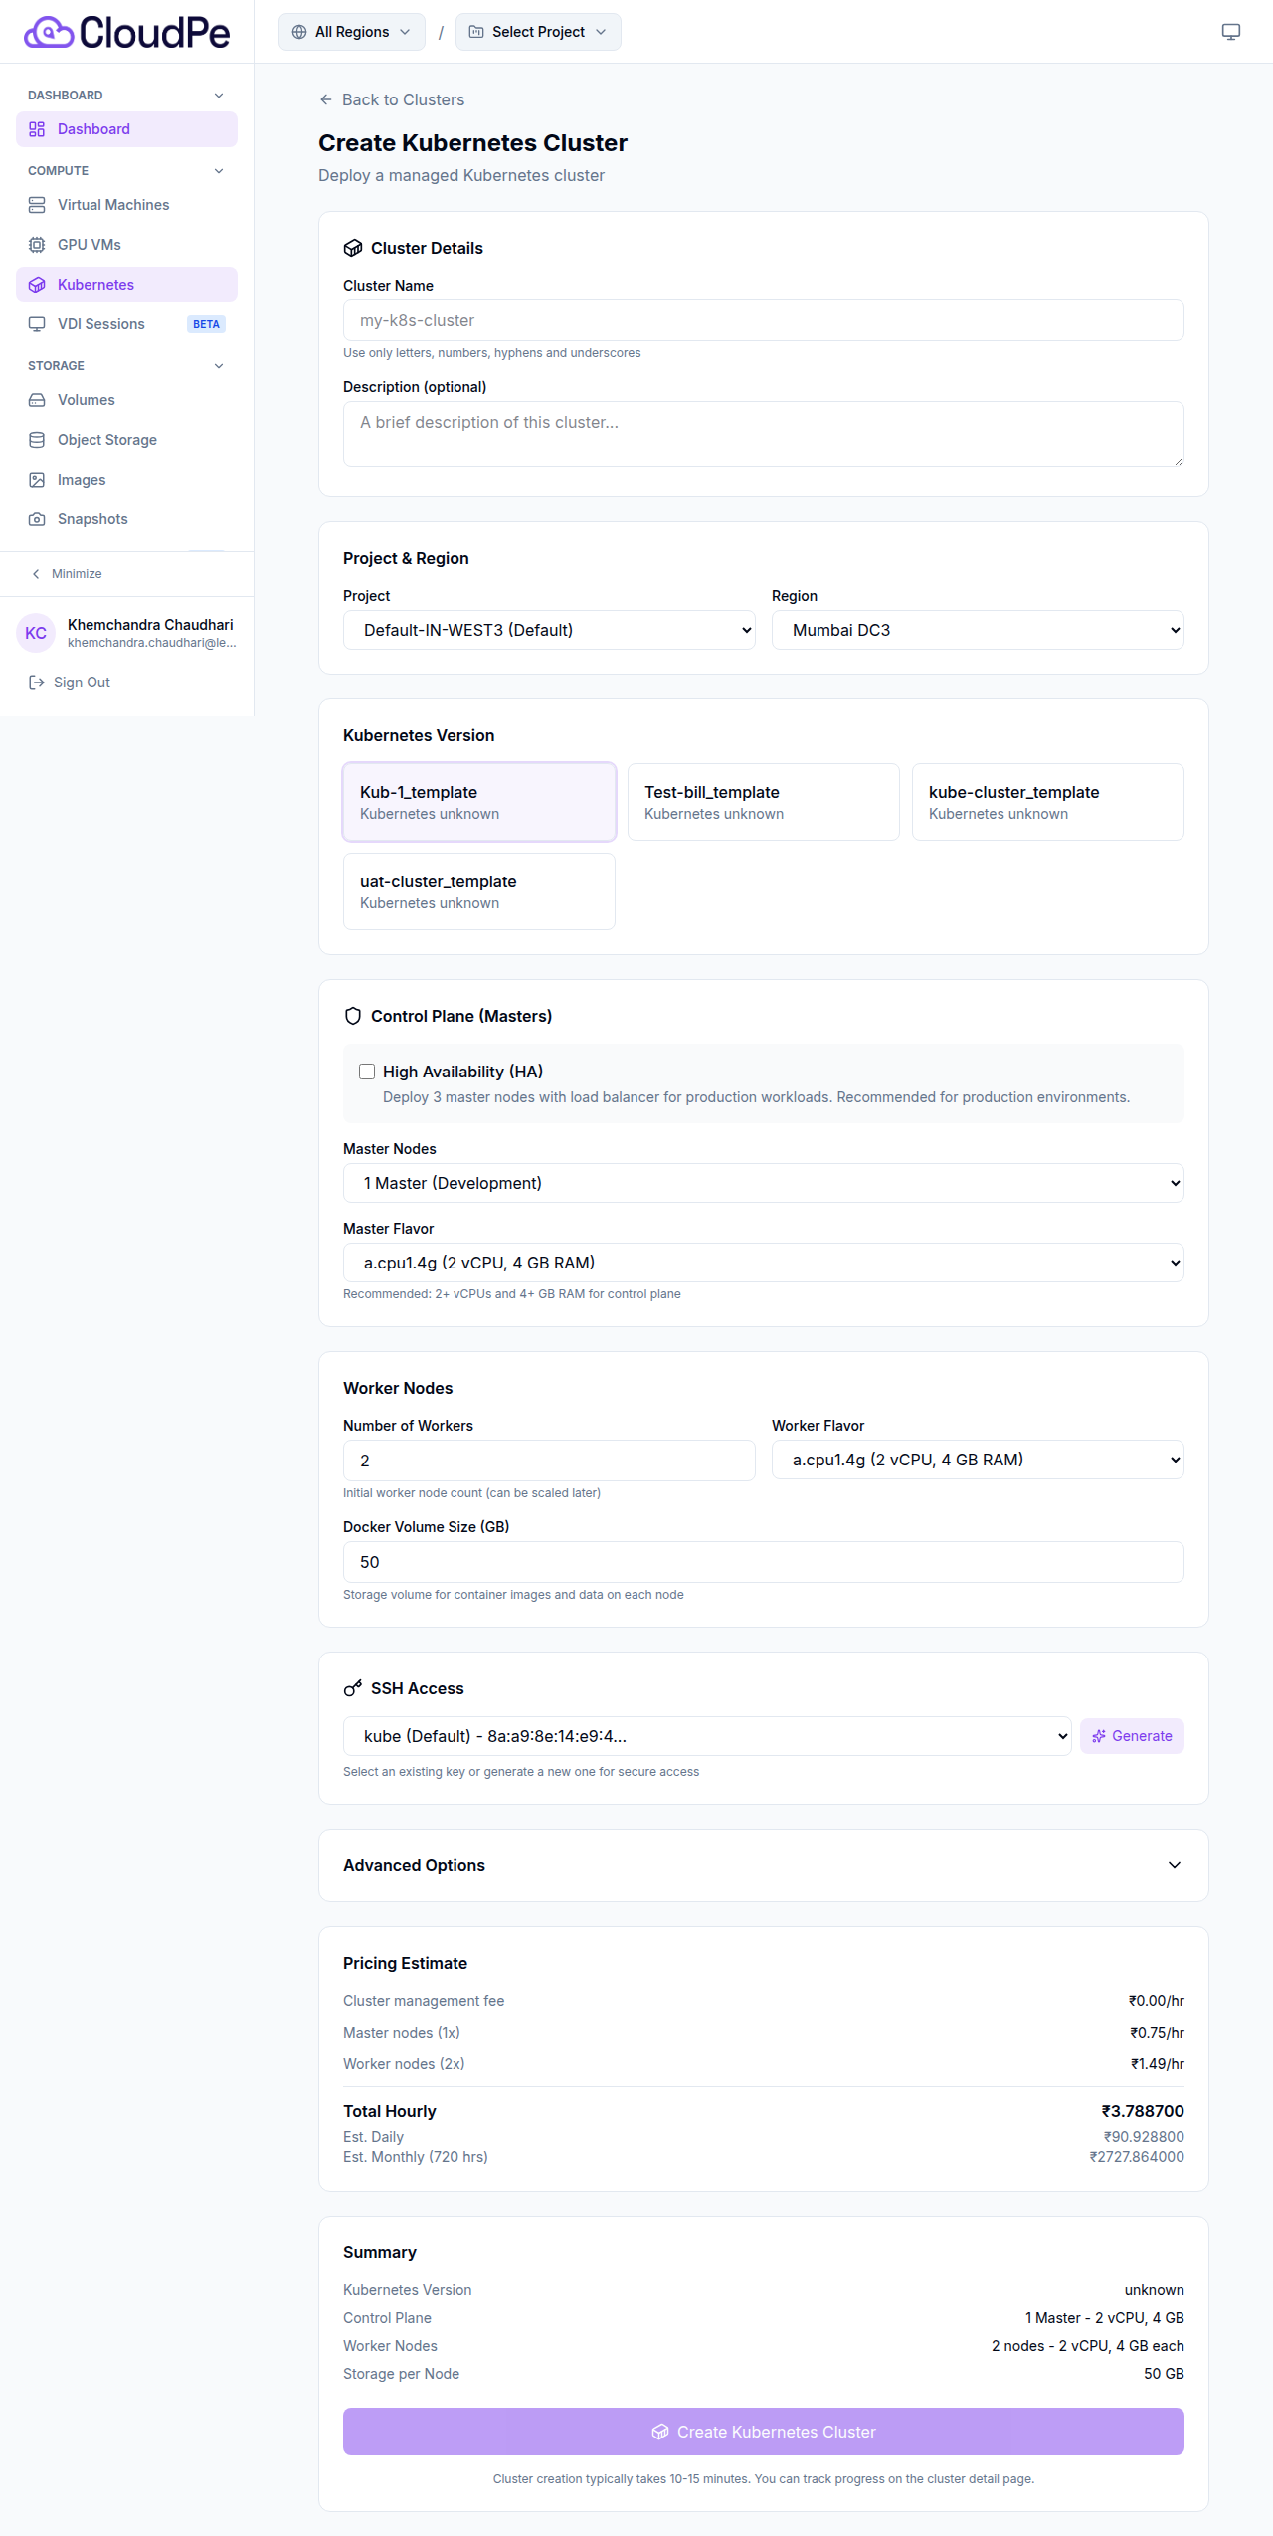The image size is (1273, 2536).
Task: Open Object Storage in sidebar
Action: 126,440
